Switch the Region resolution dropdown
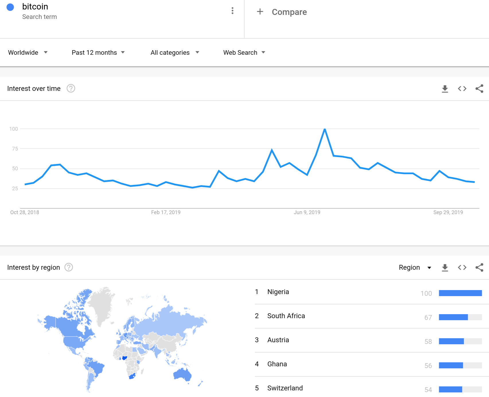Viewport: 489px width, 397px height. [x=415, y=267]
